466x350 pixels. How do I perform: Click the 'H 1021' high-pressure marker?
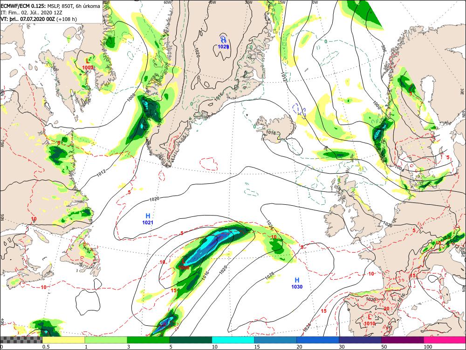pos(148,219)
